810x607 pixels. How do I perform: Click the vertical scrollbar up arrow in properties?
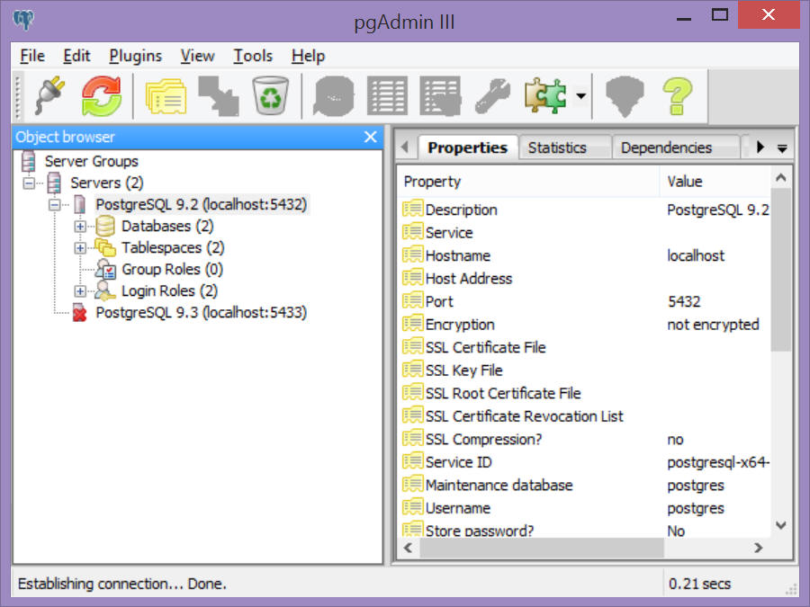pyautogui.click(x=781, y=178)
